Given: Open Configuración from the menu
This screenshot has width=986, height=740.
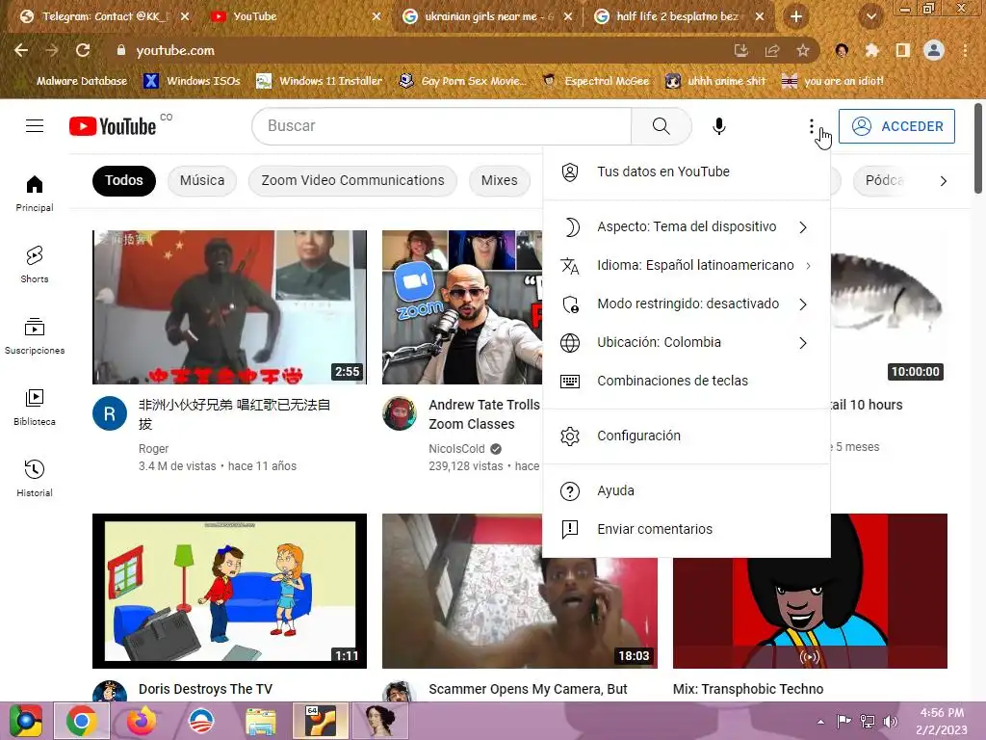Looking at the screenshot, I should 686,436.
